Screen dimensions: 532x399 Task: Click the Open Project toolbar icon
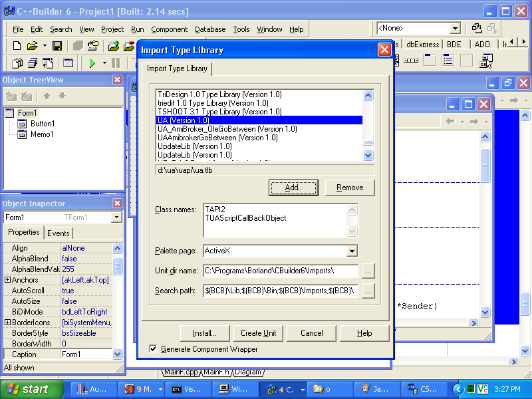click(x=92, y=45)
